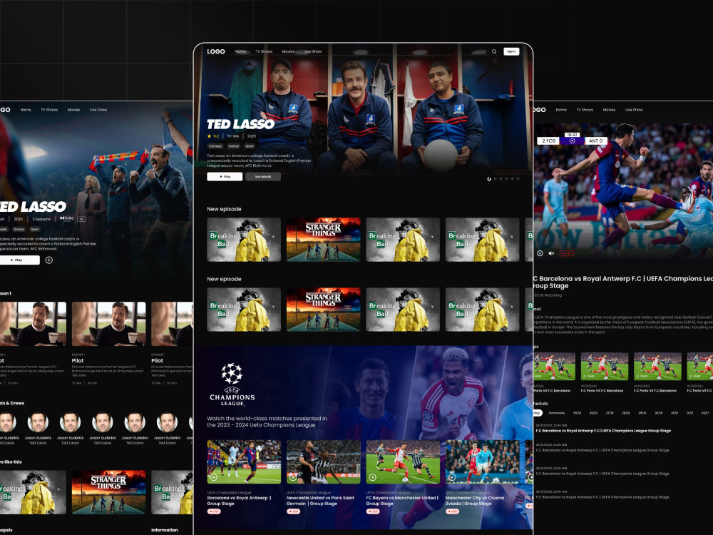
Task: Play the Barcelona vs Royal Antwerp match thumbnail
Action: [x=244, y=462]
